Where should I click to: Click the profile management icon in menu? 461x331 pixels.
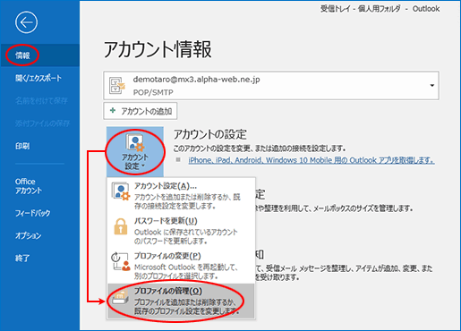tap(121, 297)
